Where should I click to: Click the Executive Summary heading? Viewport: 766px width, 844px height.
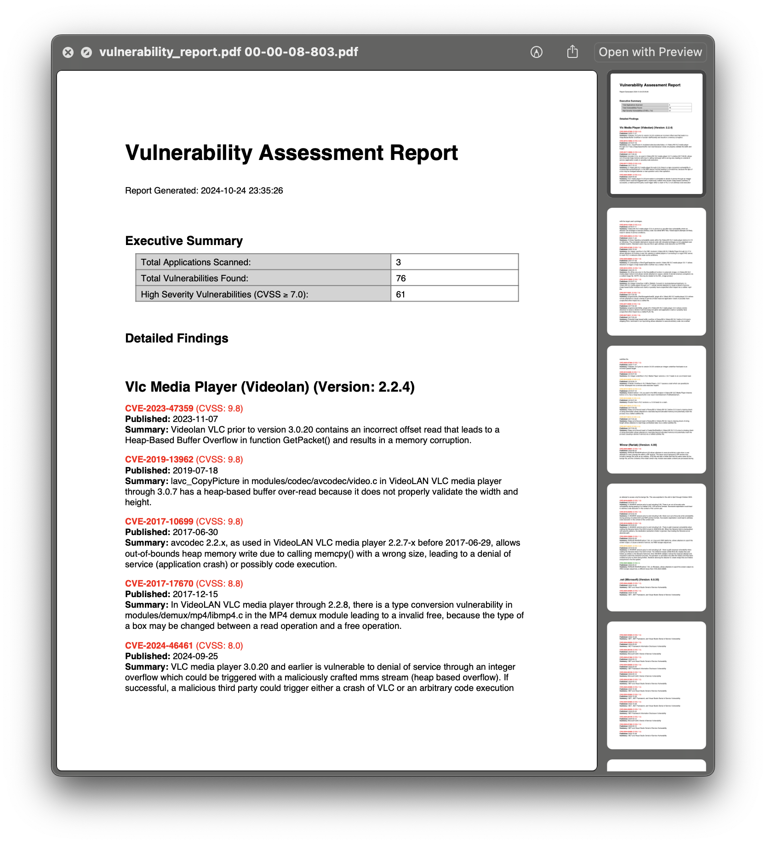[184, 241]
